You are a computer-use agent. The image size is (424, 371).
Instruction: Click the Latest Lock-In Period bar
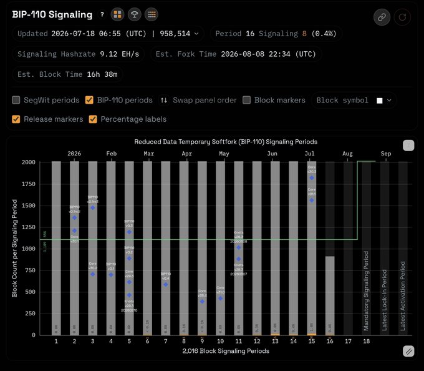coord(385,249)
